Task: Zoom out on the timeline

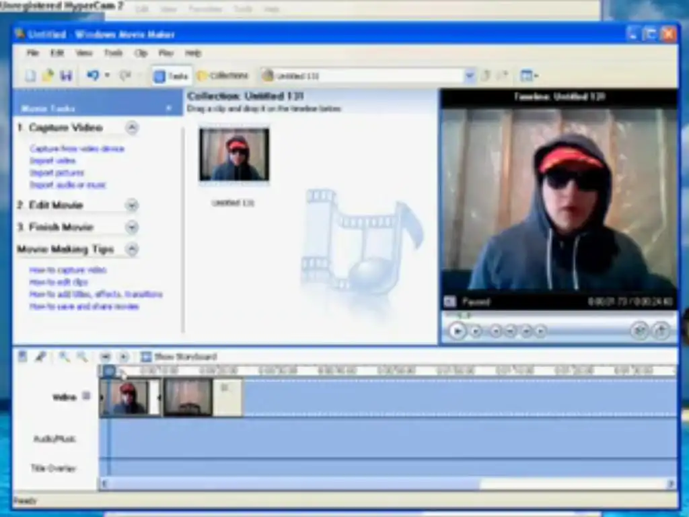Action: (x=81, y=357)
